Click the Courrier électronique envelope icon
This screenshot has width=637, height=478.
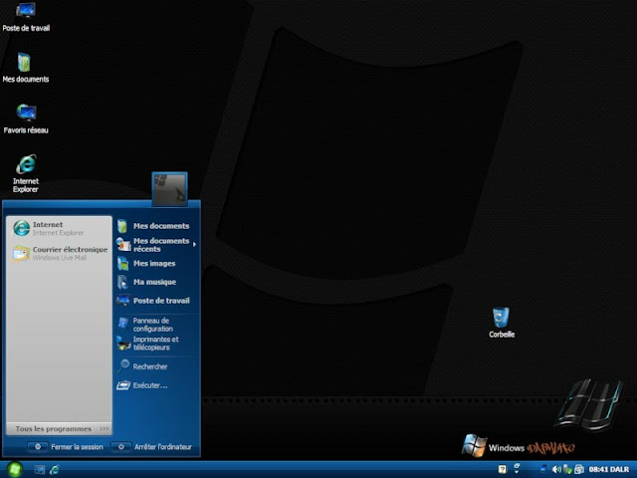coord(20,253)
